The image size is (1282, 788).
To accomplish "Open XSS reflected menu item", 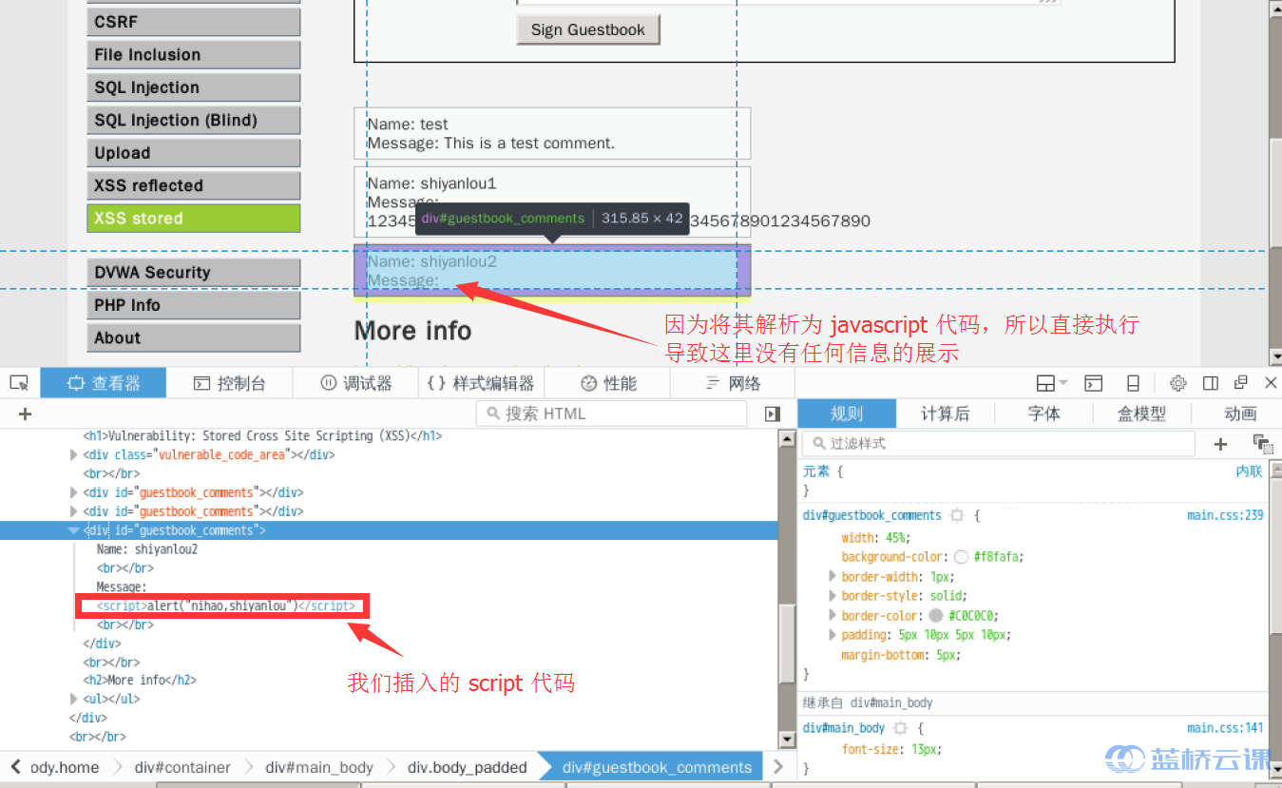I will pos(193,185).
